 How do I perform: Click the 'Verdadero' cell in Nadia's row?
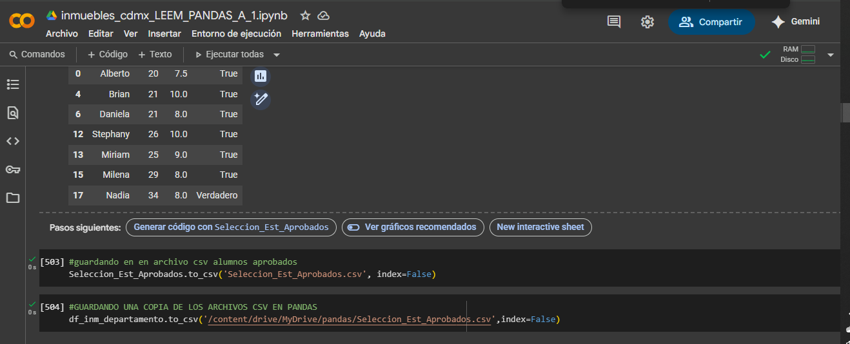(217, 195)
